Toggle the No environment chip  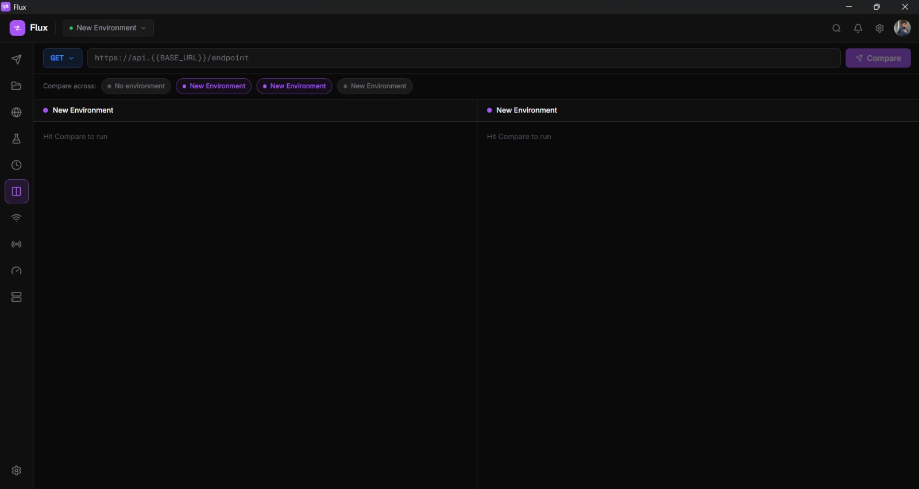(x=136, y=86)
